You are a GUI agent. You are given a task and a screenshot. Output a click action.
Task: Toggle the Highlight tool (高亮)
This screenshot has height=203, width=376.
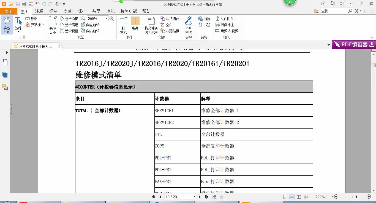pos(135,23)
